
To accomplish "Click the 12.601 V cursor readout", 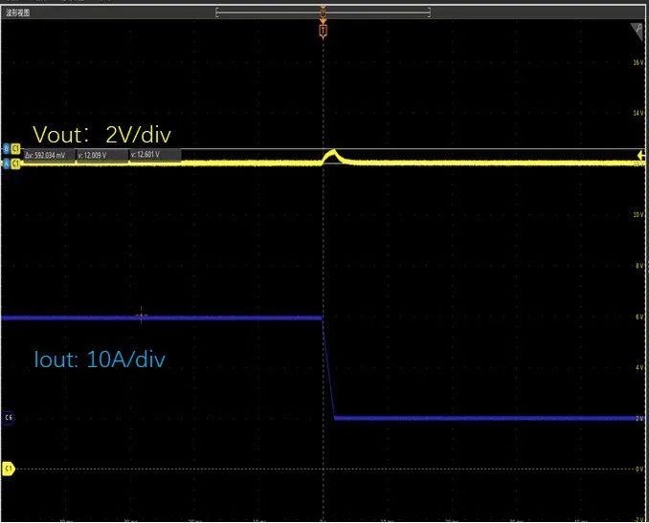I will tap(153, 154).
